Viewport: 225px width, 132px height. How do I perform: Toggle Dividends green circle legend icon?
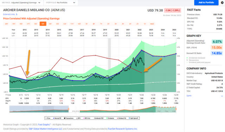107,118
